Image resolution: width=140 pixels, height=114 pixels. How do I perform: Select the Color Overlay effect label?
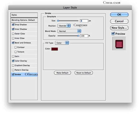(x=21, y=61)
